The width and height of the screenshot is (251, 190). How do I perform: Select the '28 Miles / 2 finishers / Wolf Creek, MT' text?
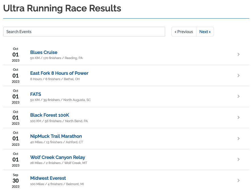(x=59, y=163)
